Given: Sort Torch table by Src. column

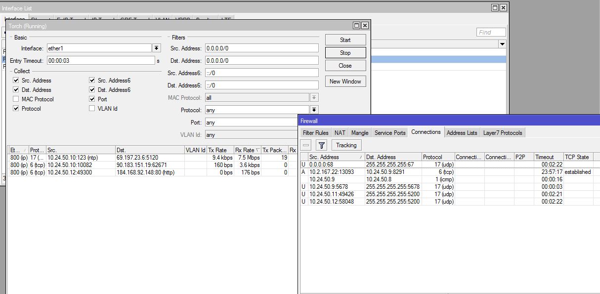Looking at the screenshot, I should point(81,150).
